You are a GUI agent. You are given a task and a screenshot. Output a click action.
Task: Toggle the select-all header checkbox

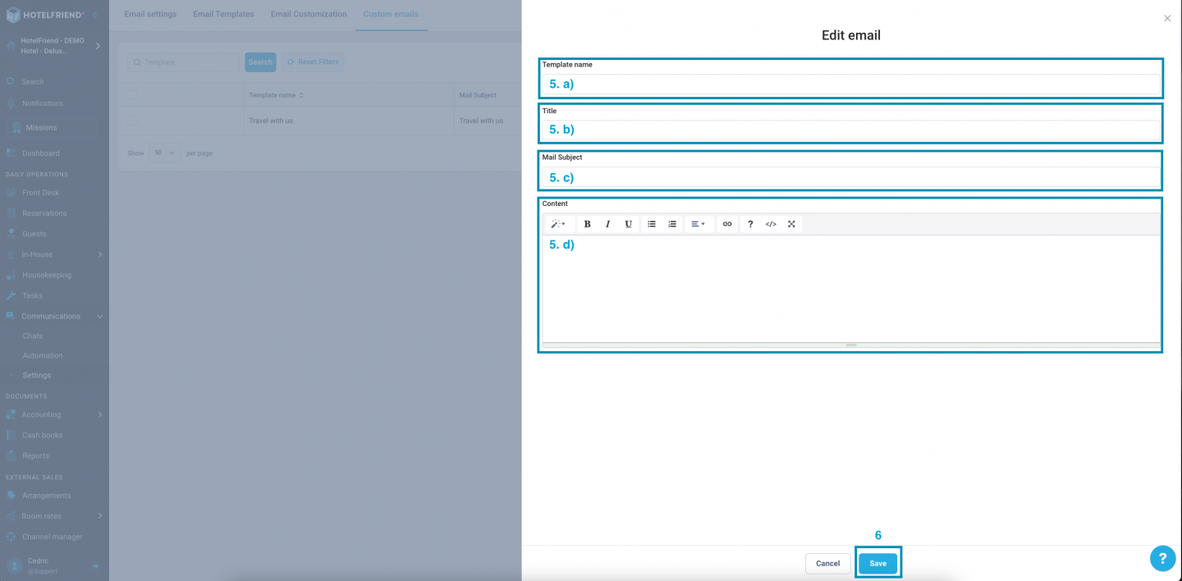point(132,95)
